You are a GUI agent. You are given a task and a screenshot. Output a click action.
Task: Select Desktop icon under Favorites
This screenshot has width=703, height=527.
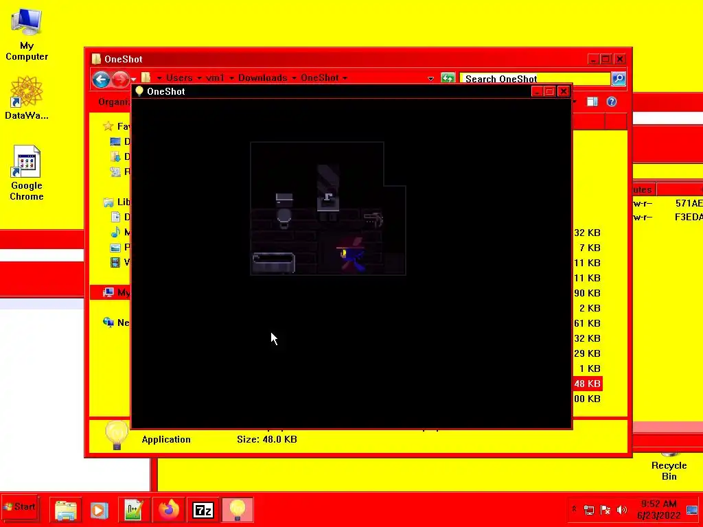point(115,141)
